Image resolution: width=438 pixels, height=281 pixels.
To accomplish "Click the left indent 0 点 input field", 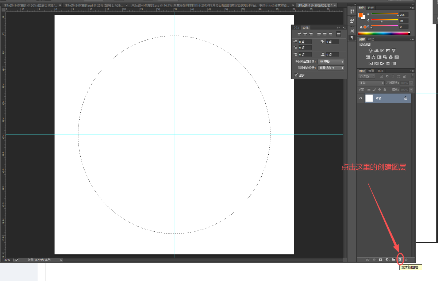I will [x=305, y=42].
